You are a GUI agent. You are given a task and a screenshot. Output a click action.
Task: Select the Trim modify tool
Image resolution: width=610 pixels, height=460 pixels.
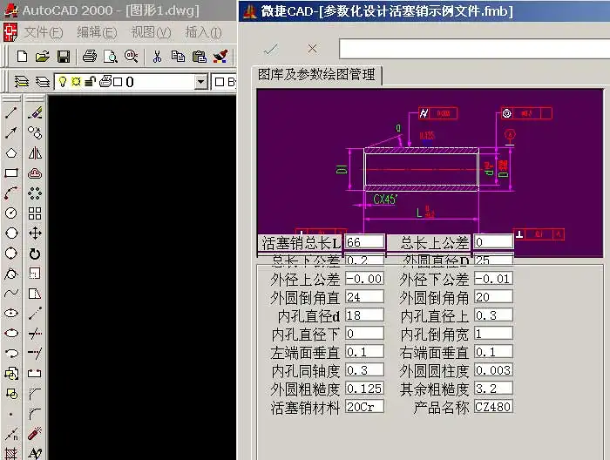coord(35,333)
